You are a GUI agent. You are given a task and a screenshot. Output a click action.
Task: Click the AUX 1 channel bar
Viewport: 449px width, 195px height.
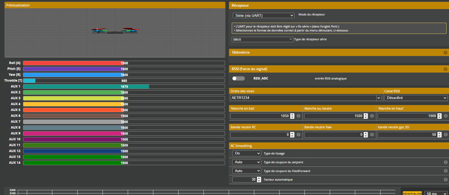point(124,86)
